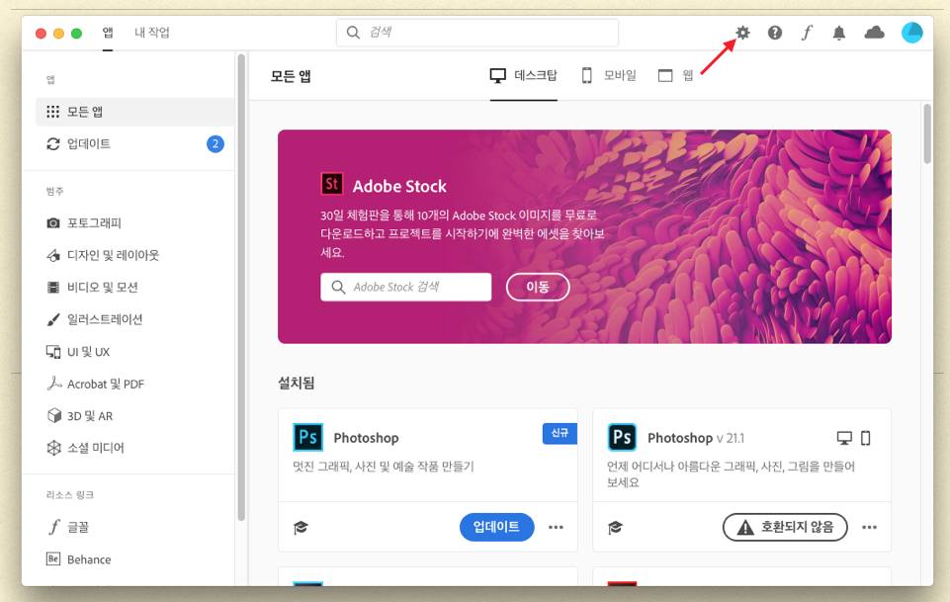Screen dimensions: 950x602
Task: Click mobile platform icon on the Photoshop v 21.1 card
Action: [866, 438]
